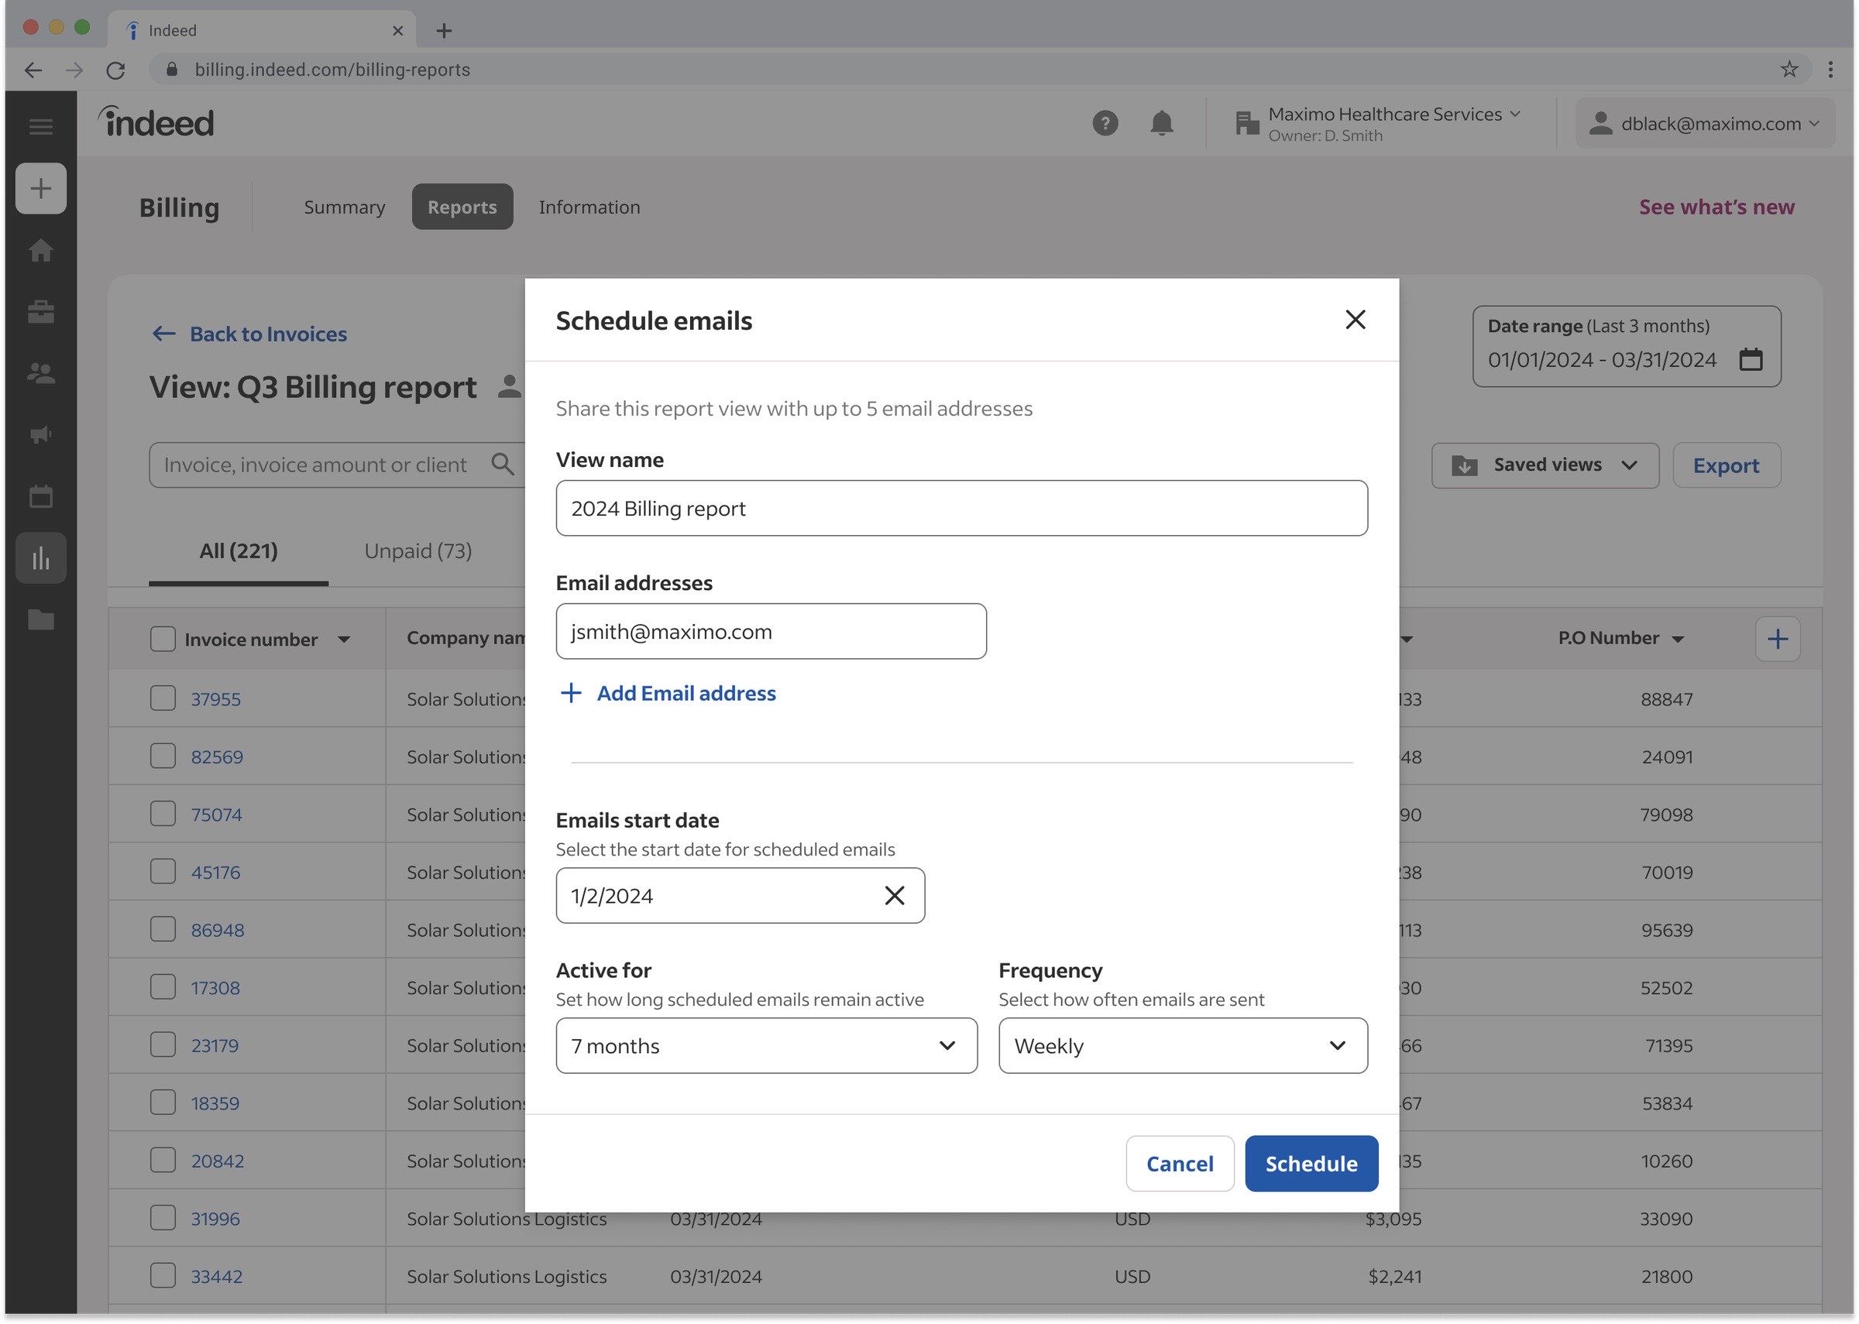Open Interviews via sidebar calendar icon
1859x1324 pixels.
tap(41, 496)
